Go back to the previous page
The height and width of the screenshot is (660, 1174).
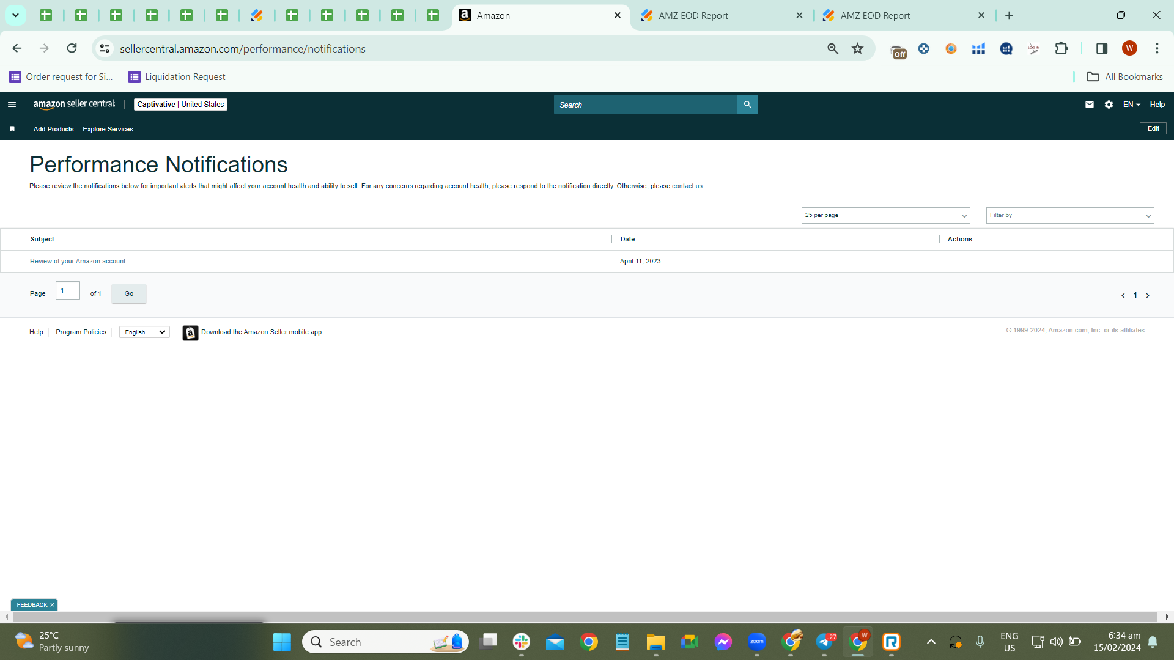(x=17, y=48)
